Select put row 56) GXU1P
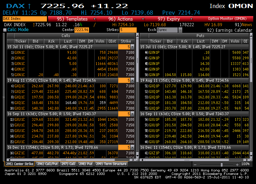Viewport: 256px width, 184px height. [x=194, y=119]
